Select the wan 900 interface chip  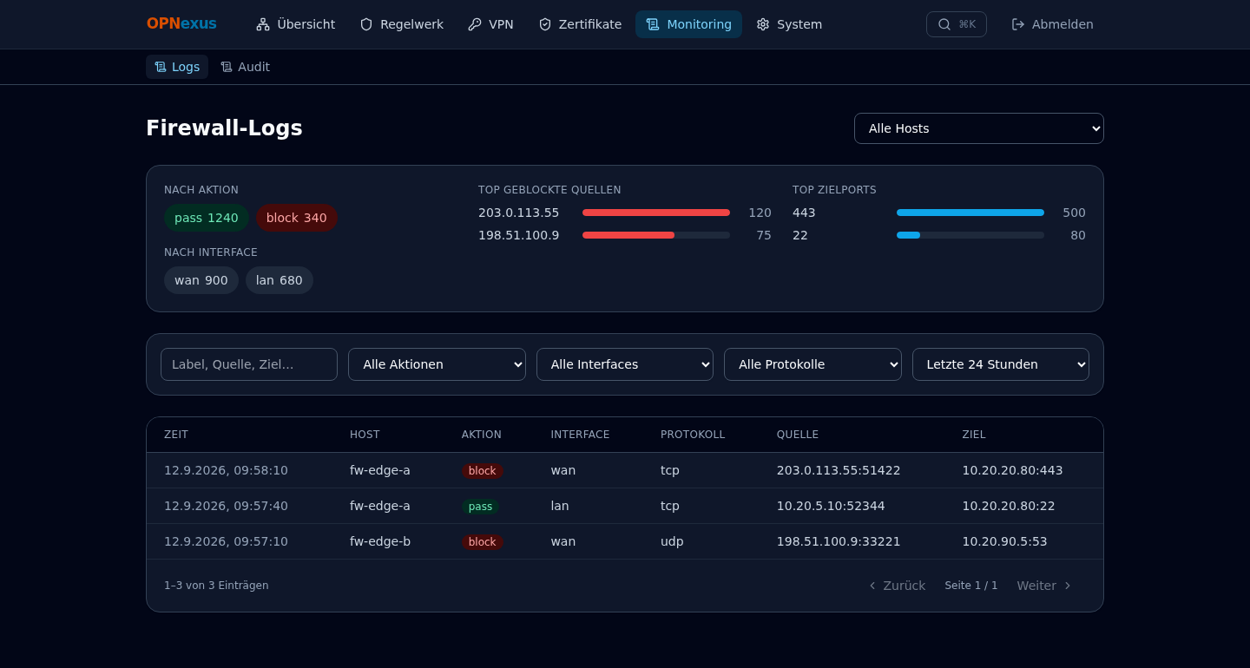tap(201, 280)
